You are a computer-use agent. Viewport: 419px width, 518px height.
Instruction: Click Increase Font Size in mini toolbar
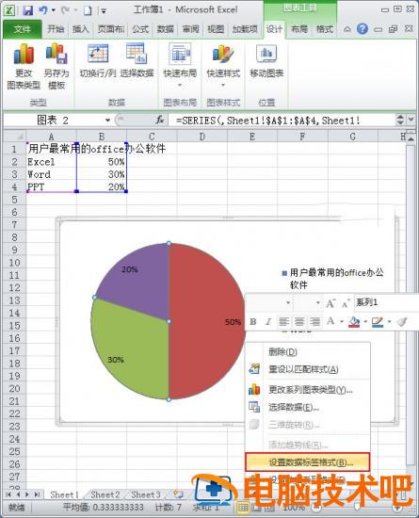pyautogui.click(x=330, y=302)
